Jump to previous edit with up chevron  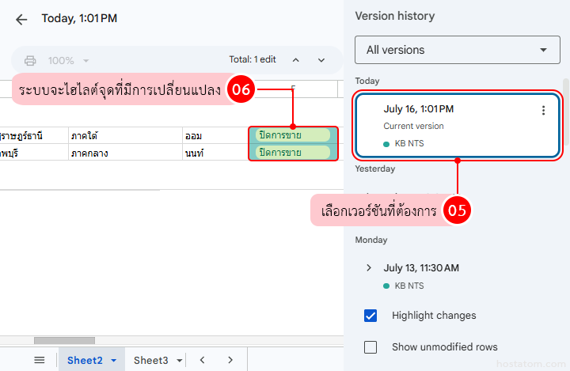pyautogui.click(x=296, y=60)
